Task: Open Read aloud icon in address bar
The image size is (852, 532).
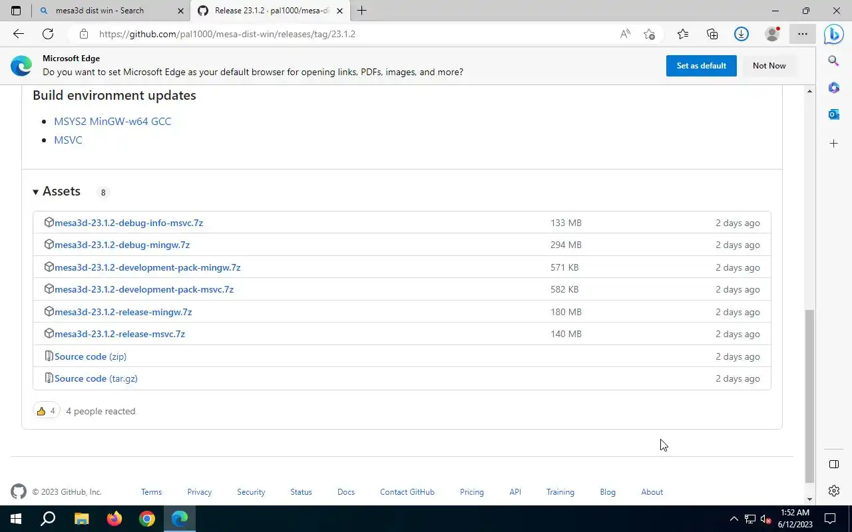Action: click(x=625, y=34)
